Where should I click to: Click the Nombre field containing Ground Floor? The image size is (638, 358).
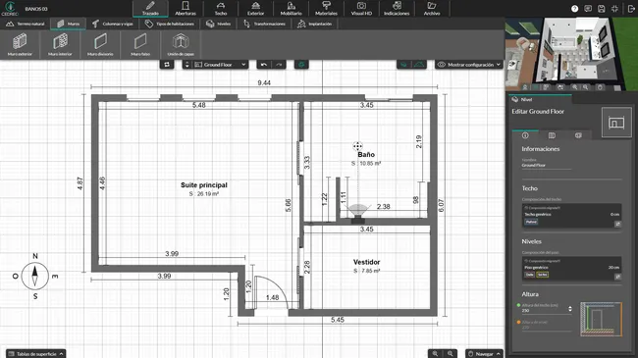[x=547, y=165]
